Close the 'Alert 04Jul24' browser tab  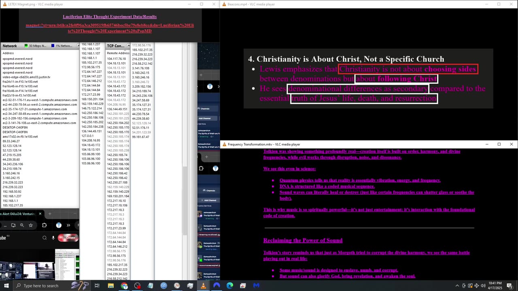[x=40, y=213]
